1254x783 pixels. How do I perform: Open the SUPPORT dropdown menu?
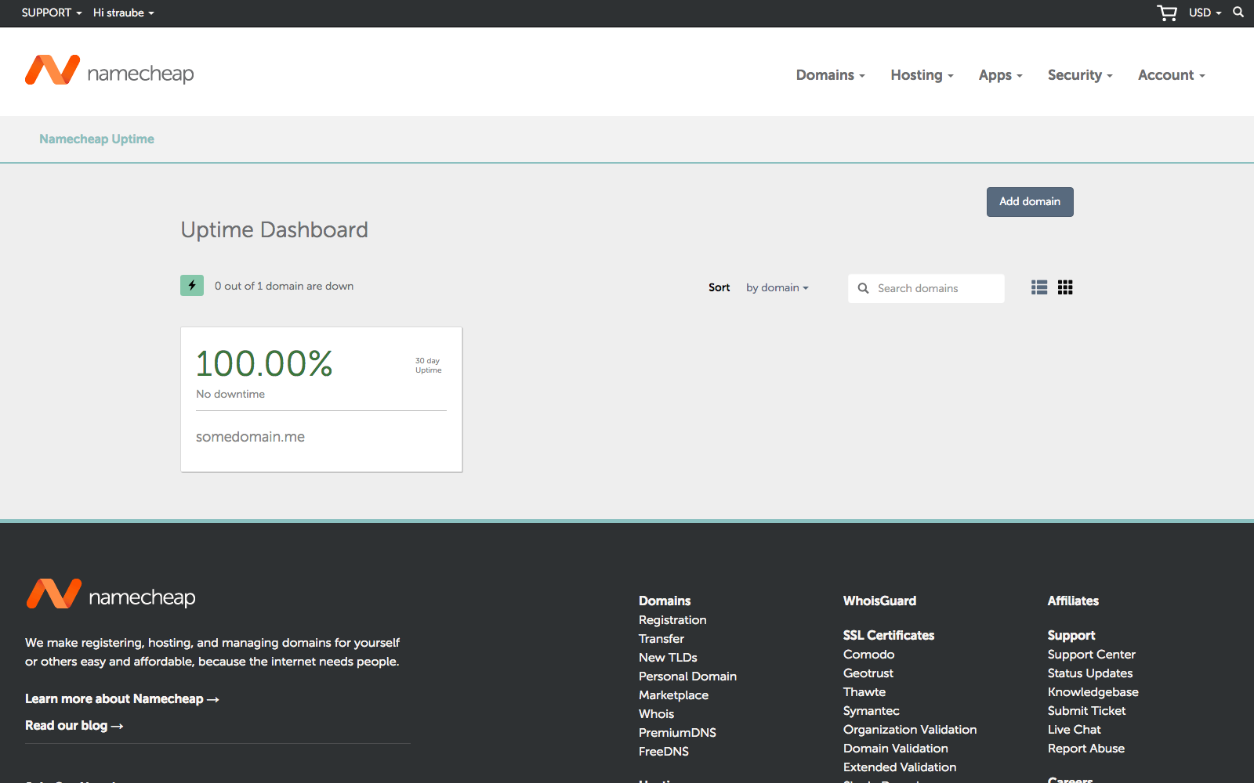(x=52, y=13)
